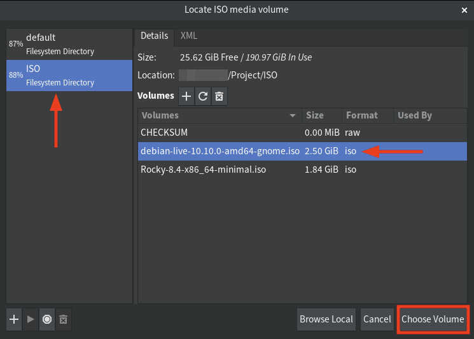The height and width of the screenshot is (339, 474).
Task: Start the storage pool play icon
Action: point(31,319)
